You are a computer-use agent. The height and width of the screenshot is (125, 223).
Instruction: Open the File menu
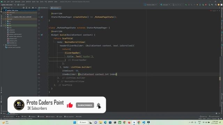[5, 2]
